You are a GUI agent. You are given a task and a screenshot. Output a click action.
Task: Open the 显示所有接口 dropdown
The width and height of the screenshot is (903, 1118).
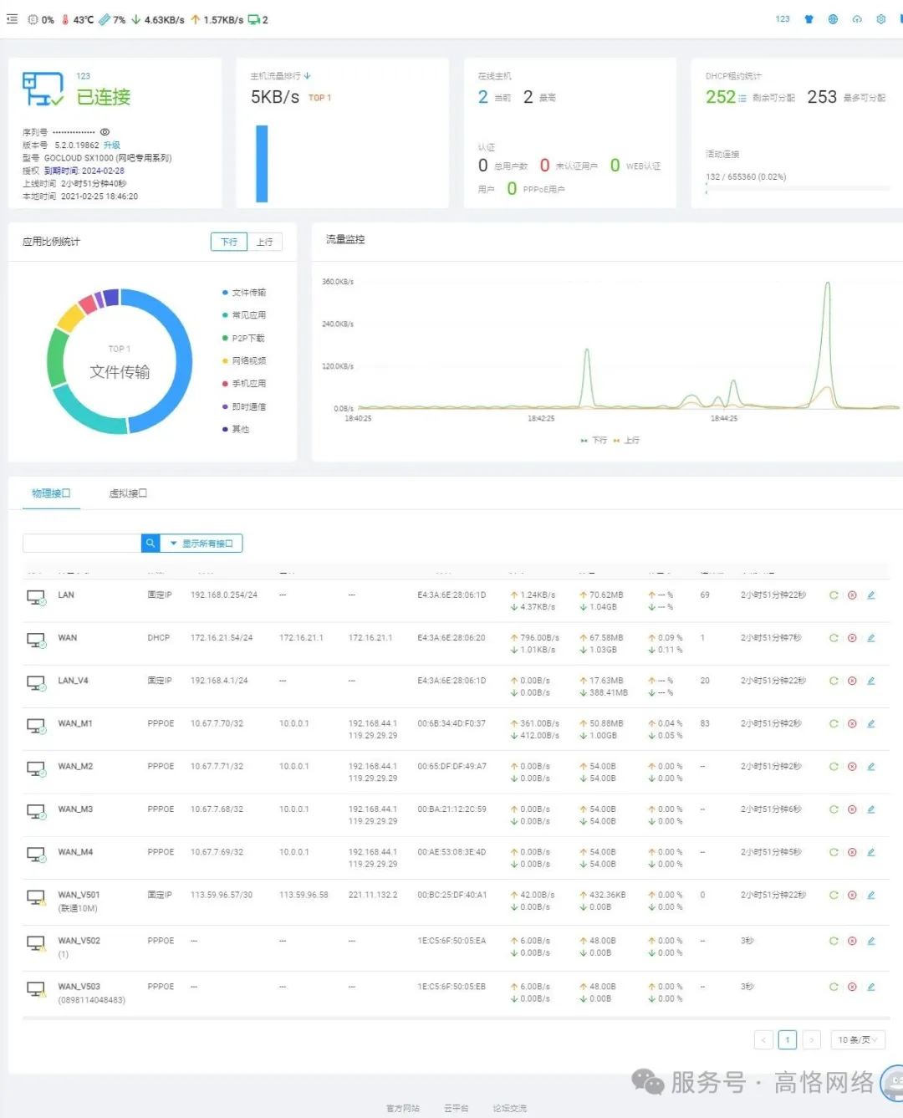pyautogui.click(x=202, y=544)
